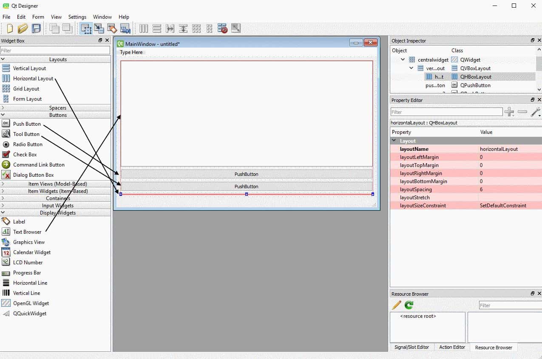
Task: Click the Type Here menu placeholder
Action: coord(131,52)
